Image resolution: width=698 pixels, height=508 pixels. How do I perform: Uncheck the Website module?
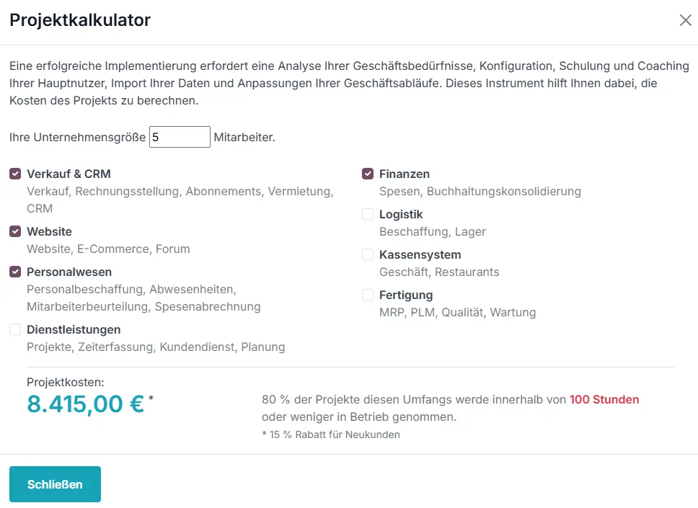click(x=14, y=231)
